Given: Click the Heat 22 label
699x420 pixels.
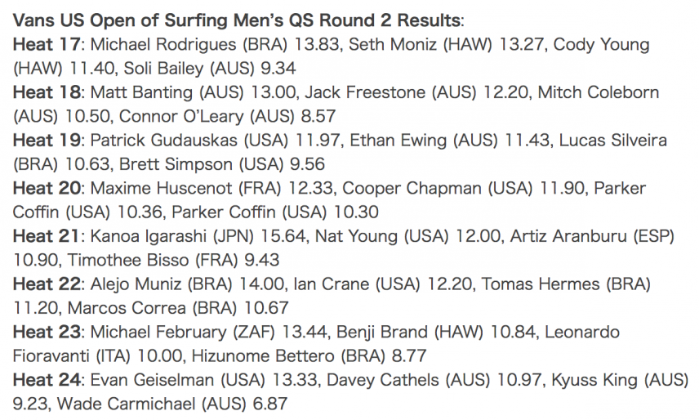Looking at the screenshot, I should [47, 284].
